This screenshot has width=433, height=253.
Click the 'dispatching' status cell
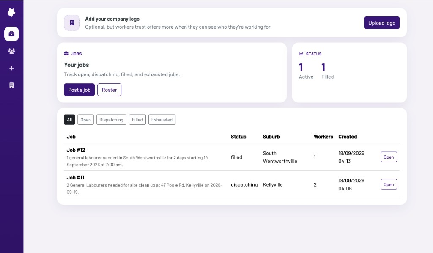click(x=244, y=184)
